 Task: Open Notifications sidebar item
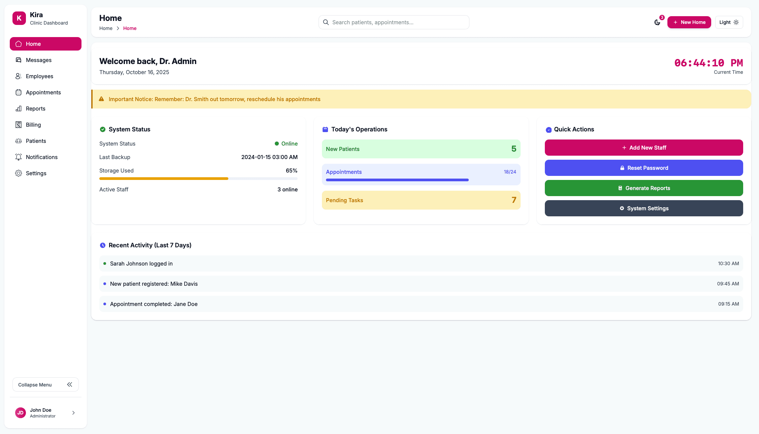(41, 157)
